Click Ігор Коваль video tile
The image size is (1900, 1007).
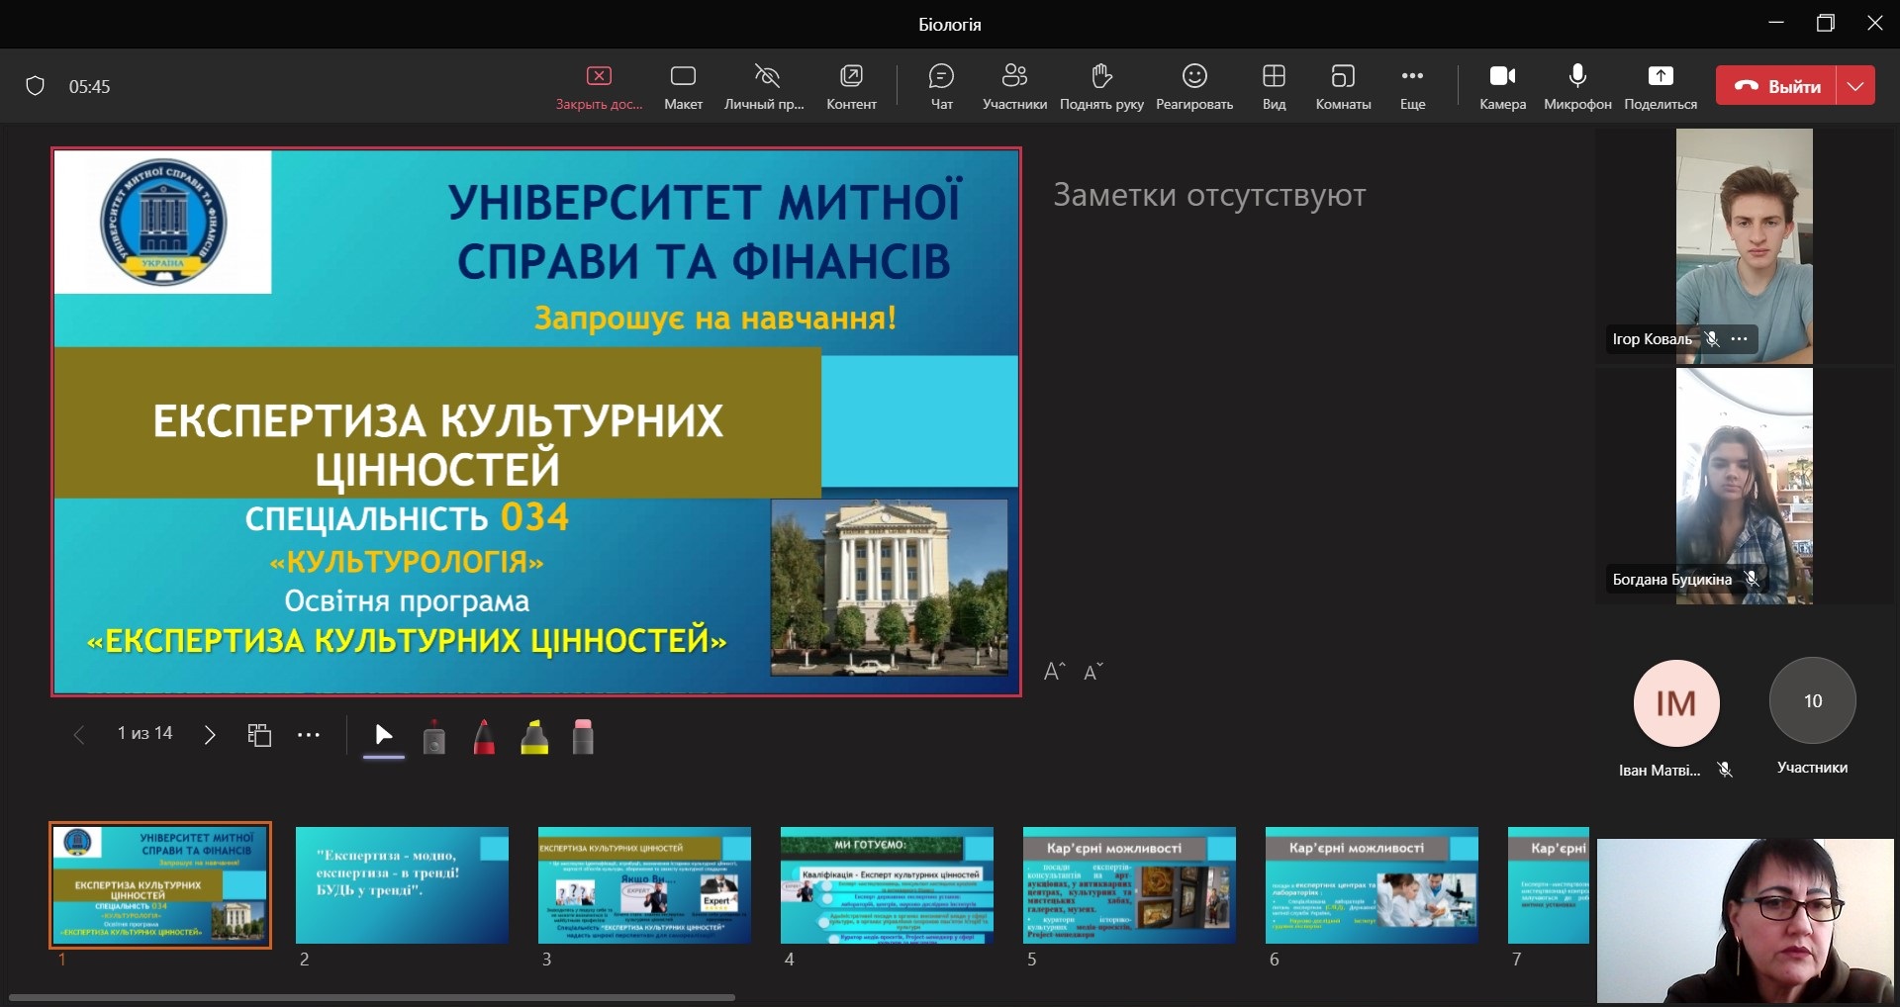[1745, 246]
